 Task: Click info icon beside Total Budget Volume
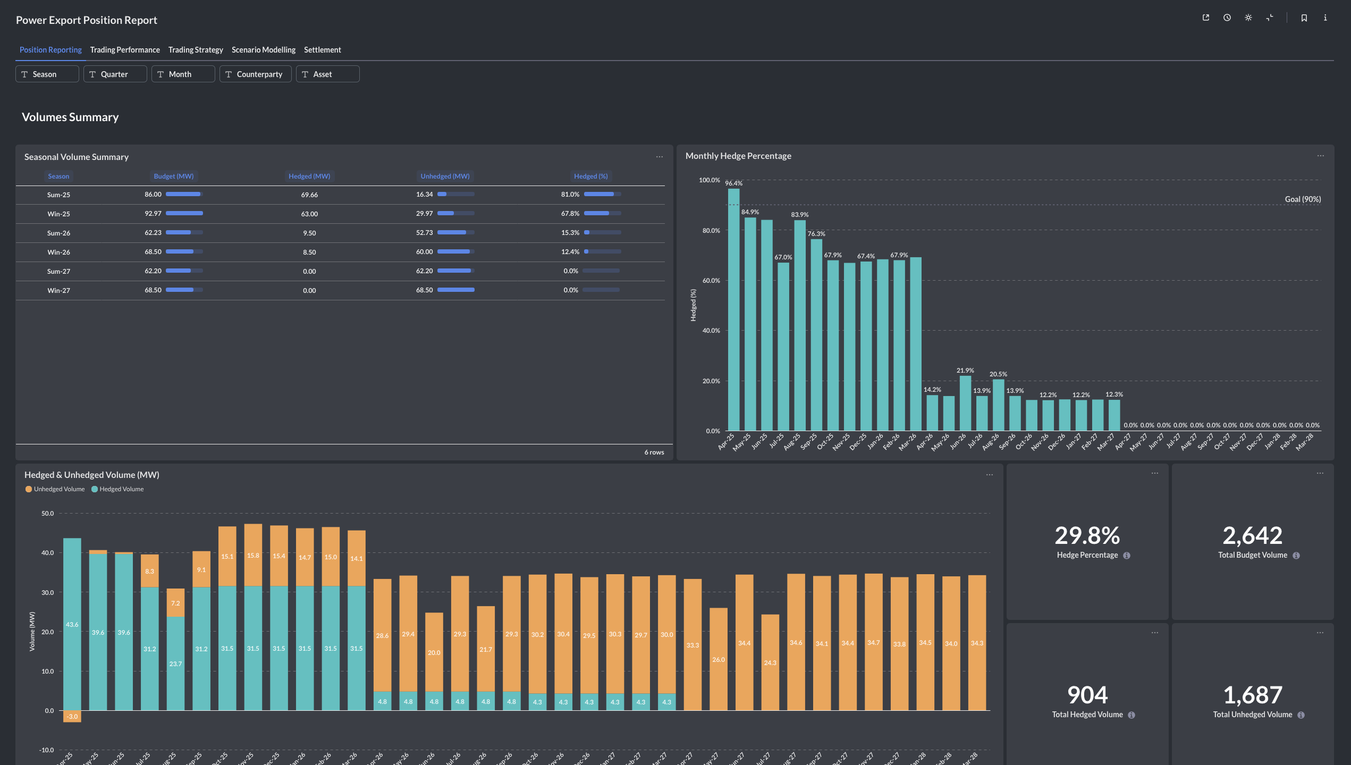(x=1296, y=556)
